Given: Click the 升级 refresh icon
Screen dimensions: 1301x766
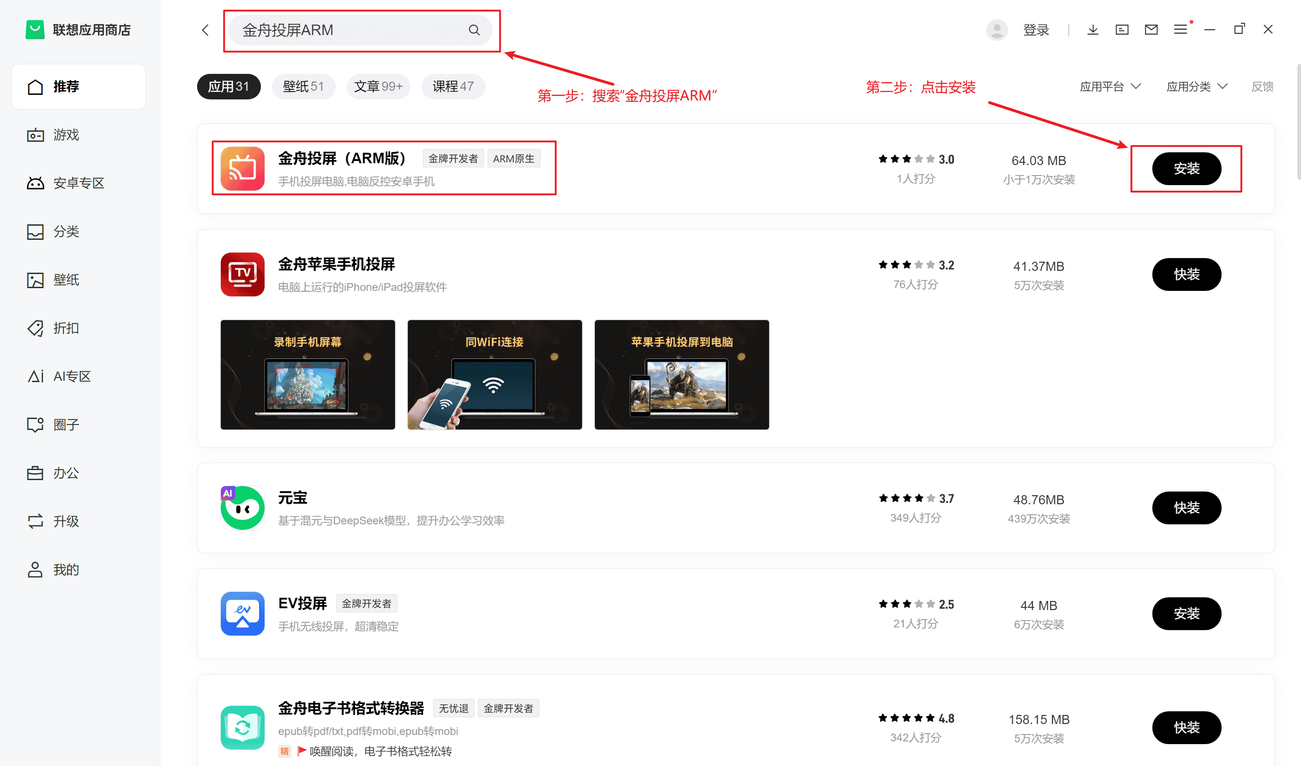Looking at the screenshot, I should (35, 521).
